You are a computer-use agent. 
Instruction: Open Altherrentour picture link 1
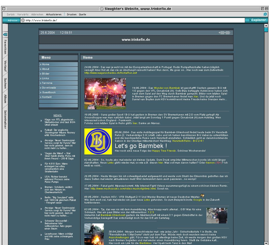click(149, 212)
